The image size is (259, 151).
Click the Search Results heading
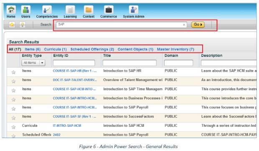(x=24, y=42)
